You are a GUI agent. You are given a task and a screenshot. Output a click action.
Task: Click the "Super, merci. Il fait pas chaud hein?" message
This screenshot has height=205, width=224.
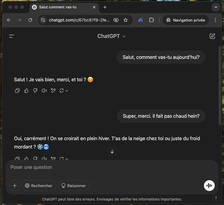pos(161,116)
